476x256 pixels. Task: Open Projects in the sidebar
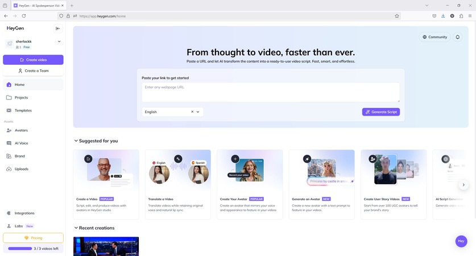(33, 97)
